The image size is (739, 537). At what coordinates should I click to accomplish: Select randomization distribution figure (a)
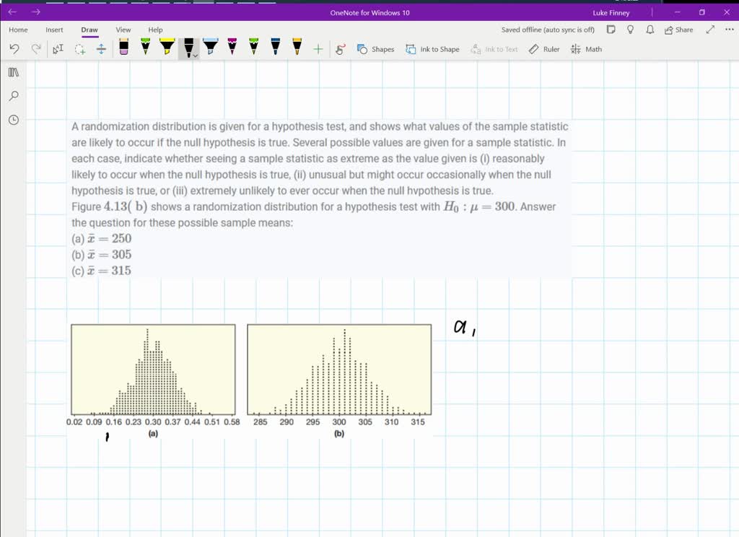pyautogui.click(x=153, y=380)
